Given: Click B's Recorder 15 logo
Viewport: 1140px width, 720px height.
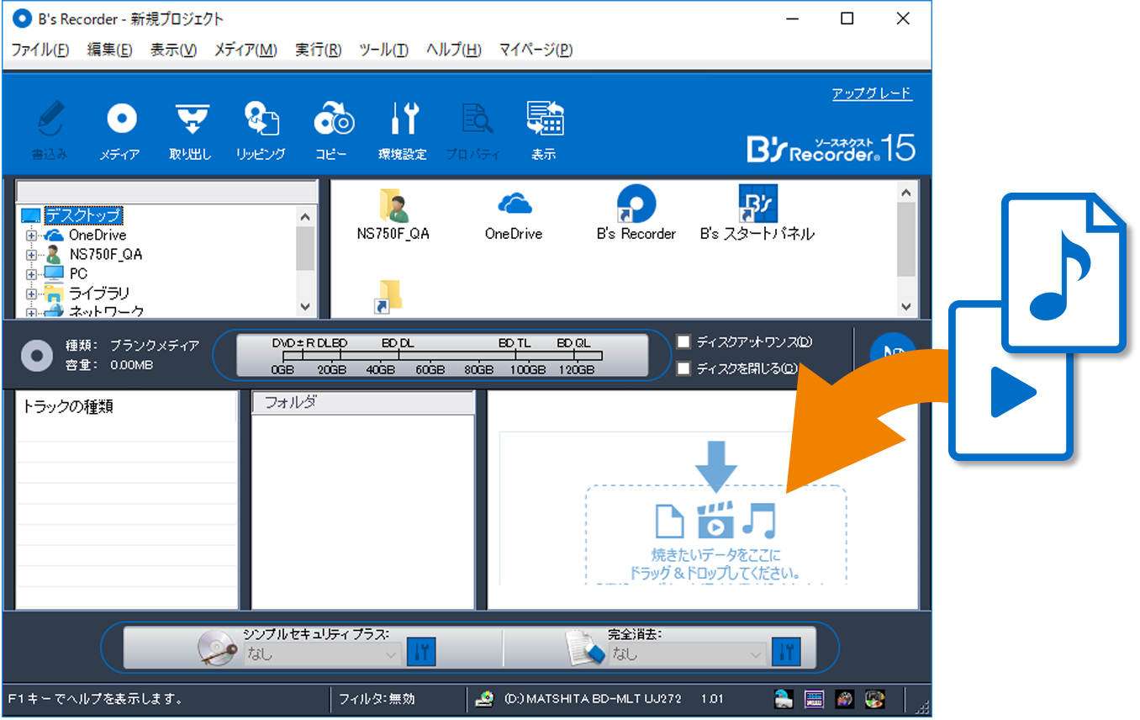Looking at the screenshot, I should pyautogui.click(x=831, y=147).
